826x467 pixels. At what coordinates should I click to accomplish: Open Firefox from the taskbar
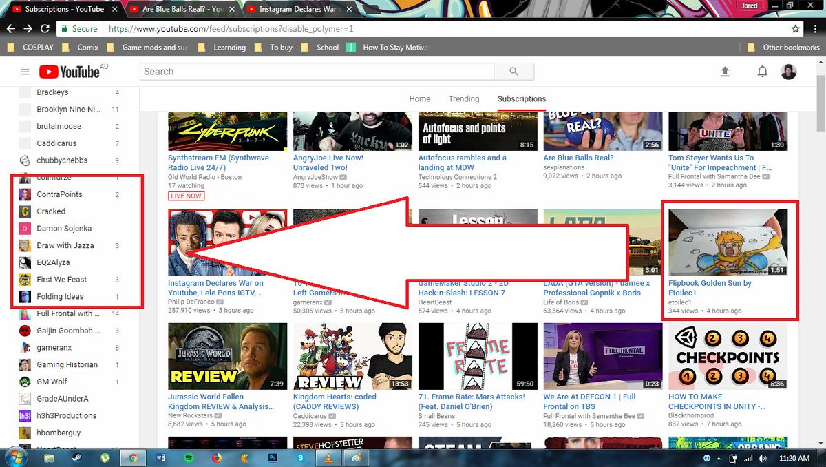coord(216,457)
